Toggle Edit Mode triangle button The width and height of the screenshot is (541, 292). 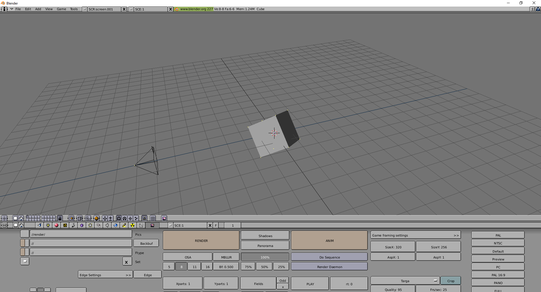coord(145,218)
